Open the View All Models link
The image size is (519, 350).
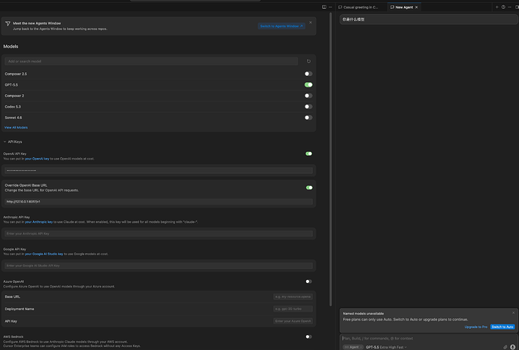point(16,127)
